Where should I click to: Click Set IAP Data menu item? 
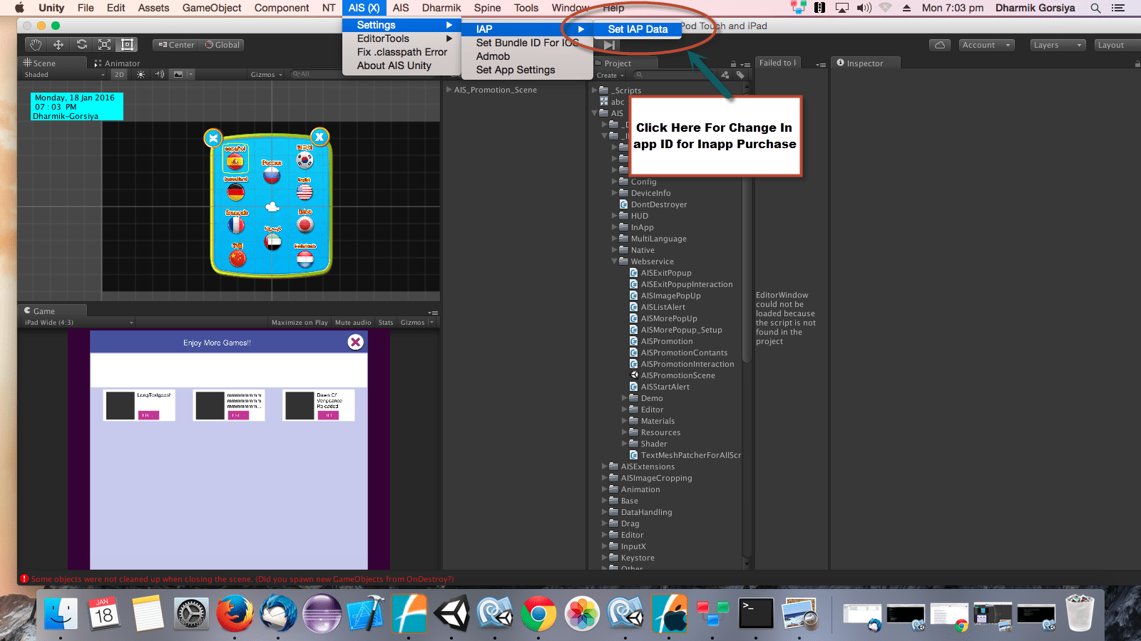point(638,29)
